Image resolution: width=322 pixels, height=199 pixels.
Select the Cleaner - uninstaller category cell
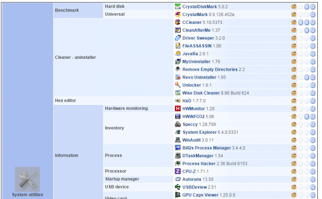(x=75, y=57)
